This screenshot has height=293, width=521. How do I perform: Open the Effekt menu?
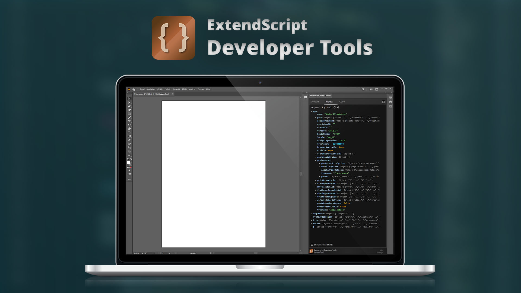(185, 89)
